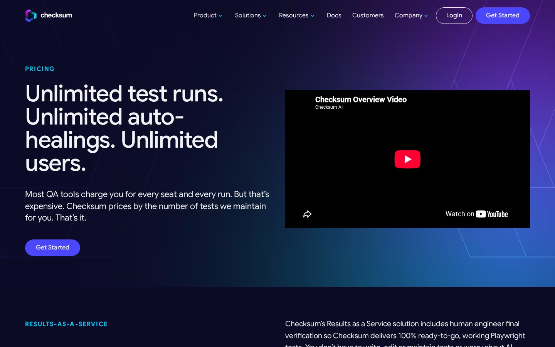Image resolution: width=555 pixels, height=347 pixels.
Task: Click Get Started in the header
Action: tap(503, 15)
